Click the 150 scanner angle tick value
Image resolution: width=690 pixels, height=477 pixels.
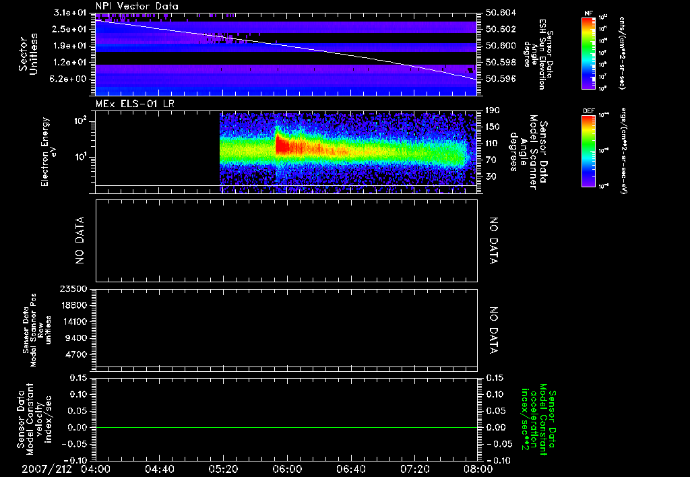tap(493, 127)
